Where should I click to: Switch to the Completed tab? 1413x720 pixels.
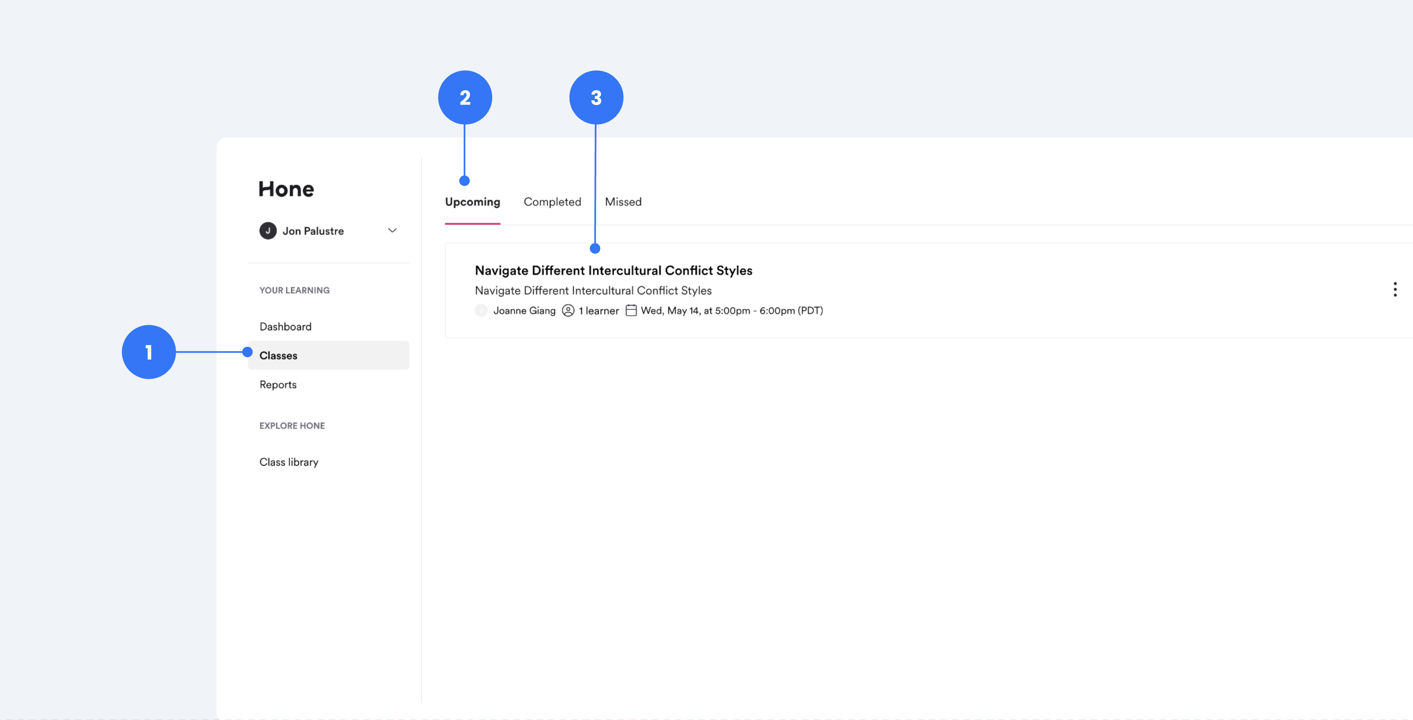[552, 201]
